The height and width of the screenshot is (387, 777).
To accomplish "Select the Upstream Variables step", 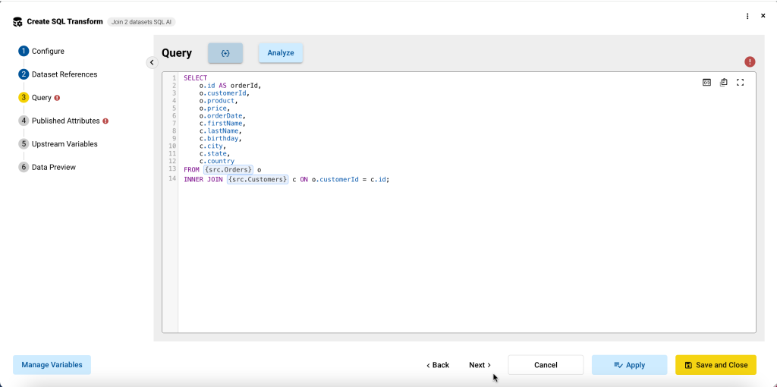I will pyautogui.click(x=64, y=144).
